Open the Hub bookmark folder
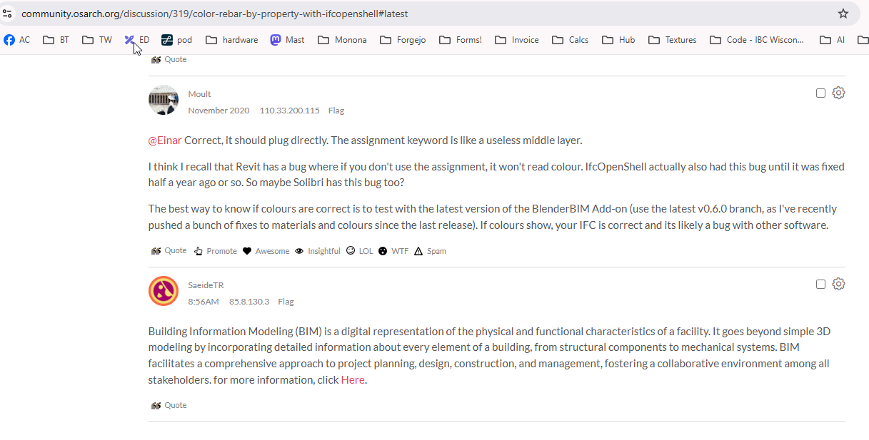869x440 pixels. [x=618, y=40]
